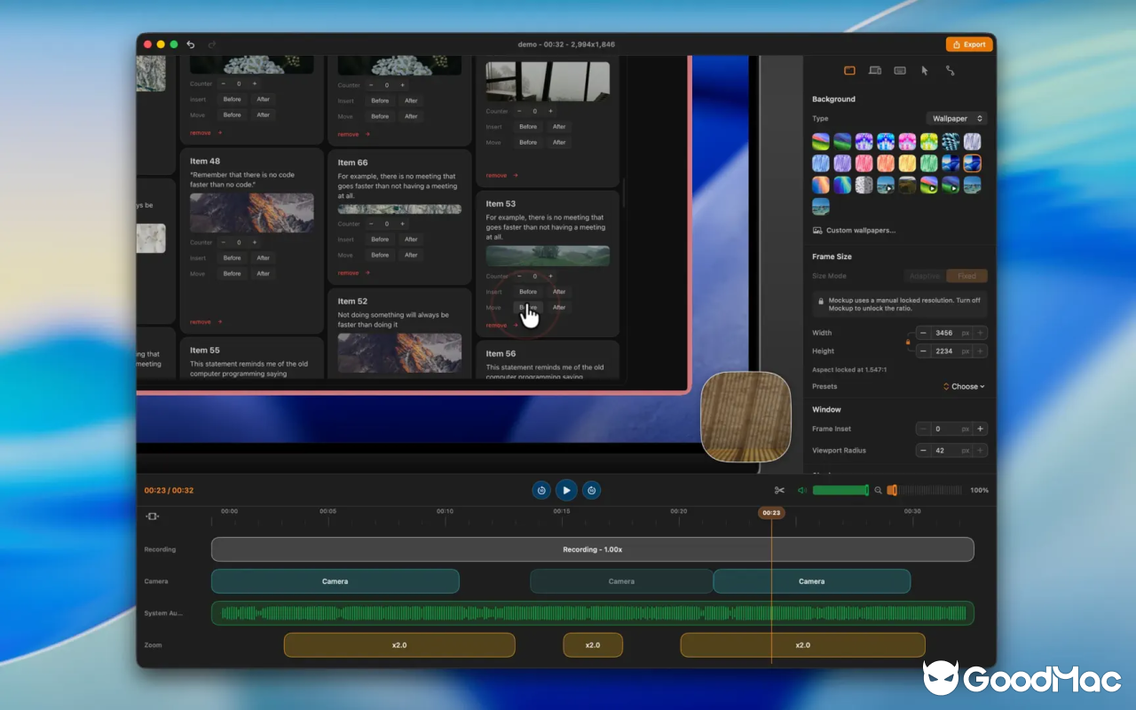The height and width of the screenshot is (710, 1136).
Task: Select the System Audio waveform clip
Action: tap(592, 613)
